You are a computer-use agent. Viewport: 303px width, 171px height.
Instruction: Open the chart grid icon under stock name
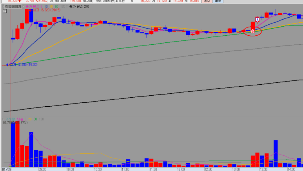[5, 11]
